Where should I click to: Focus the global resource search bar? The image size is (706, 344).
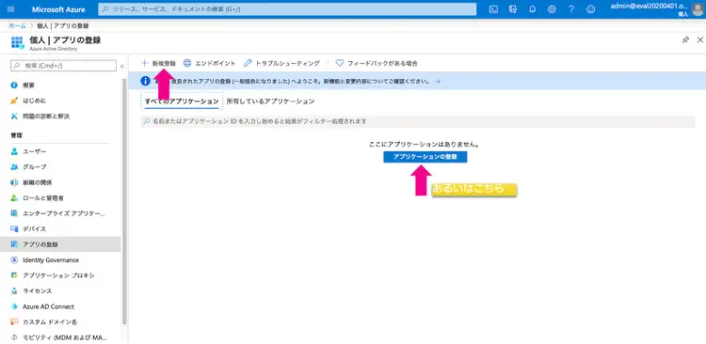287,9
